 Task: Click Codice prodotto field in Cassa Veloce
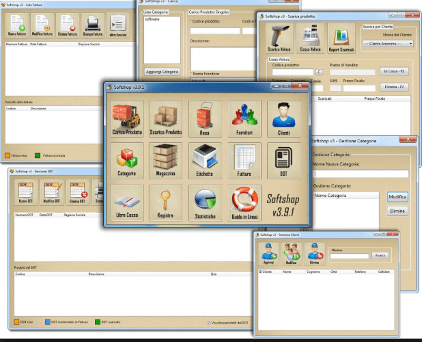coord(293,72)
